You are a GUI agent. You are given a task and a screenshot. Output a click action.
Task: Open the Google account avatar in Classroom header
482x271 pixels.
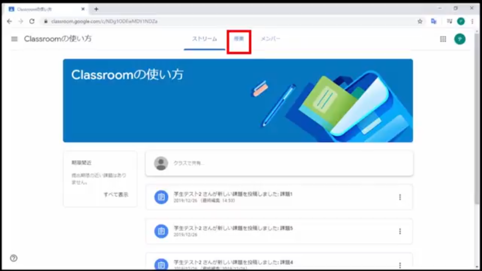pos(460,39)
